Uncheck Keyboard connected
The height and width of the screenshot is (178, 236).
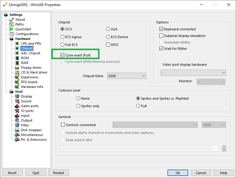161,29
